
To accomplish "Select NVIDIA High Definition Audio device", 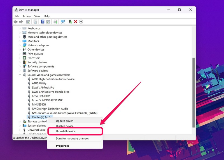I will pos(50,109).
